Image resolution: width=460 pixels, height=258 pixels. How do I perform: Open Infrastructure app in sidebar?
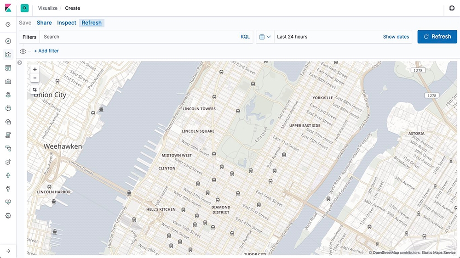pos(8,122)
